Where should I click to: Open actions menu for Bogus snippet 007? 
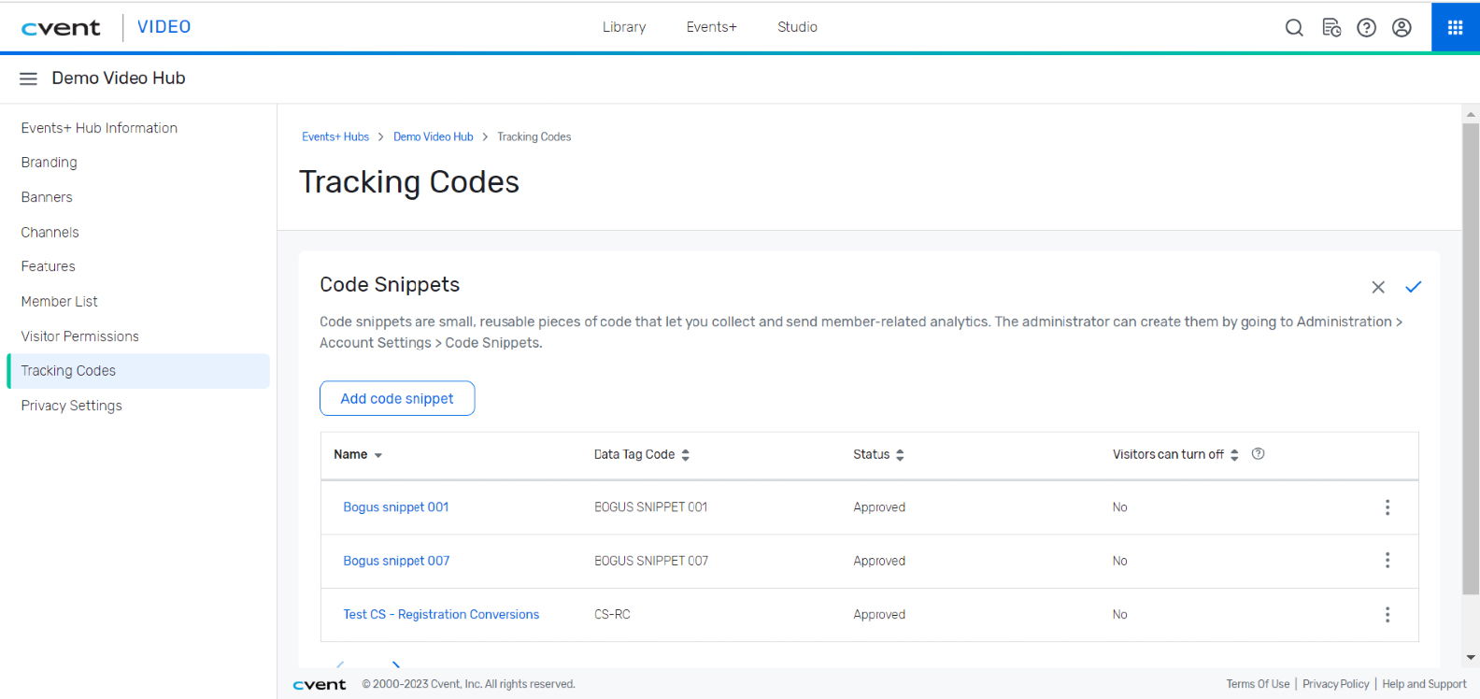[x=1387, y=561]
